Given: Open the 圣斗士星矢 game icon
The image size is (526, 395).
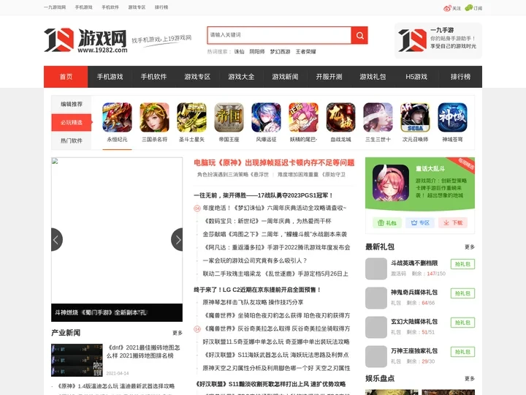Looking at the screenshot, I should [191, 118].
